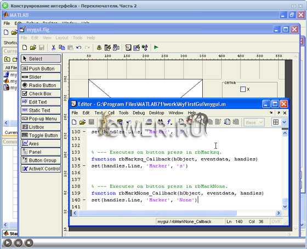Click Open folder icon in mygui.fig toolbar
The height and width of the screenshot is (249, 307).
coord(33,47)
